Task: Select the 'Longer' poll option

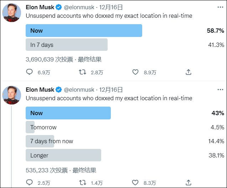Action: pos(63,155)
